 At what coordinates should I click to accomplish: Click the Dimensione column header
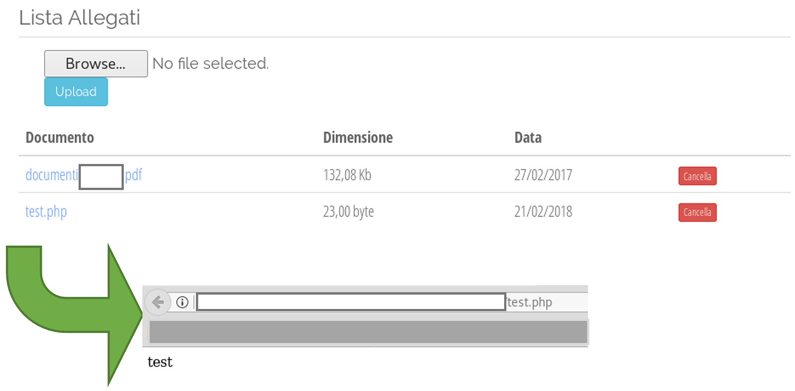[358, 138]
